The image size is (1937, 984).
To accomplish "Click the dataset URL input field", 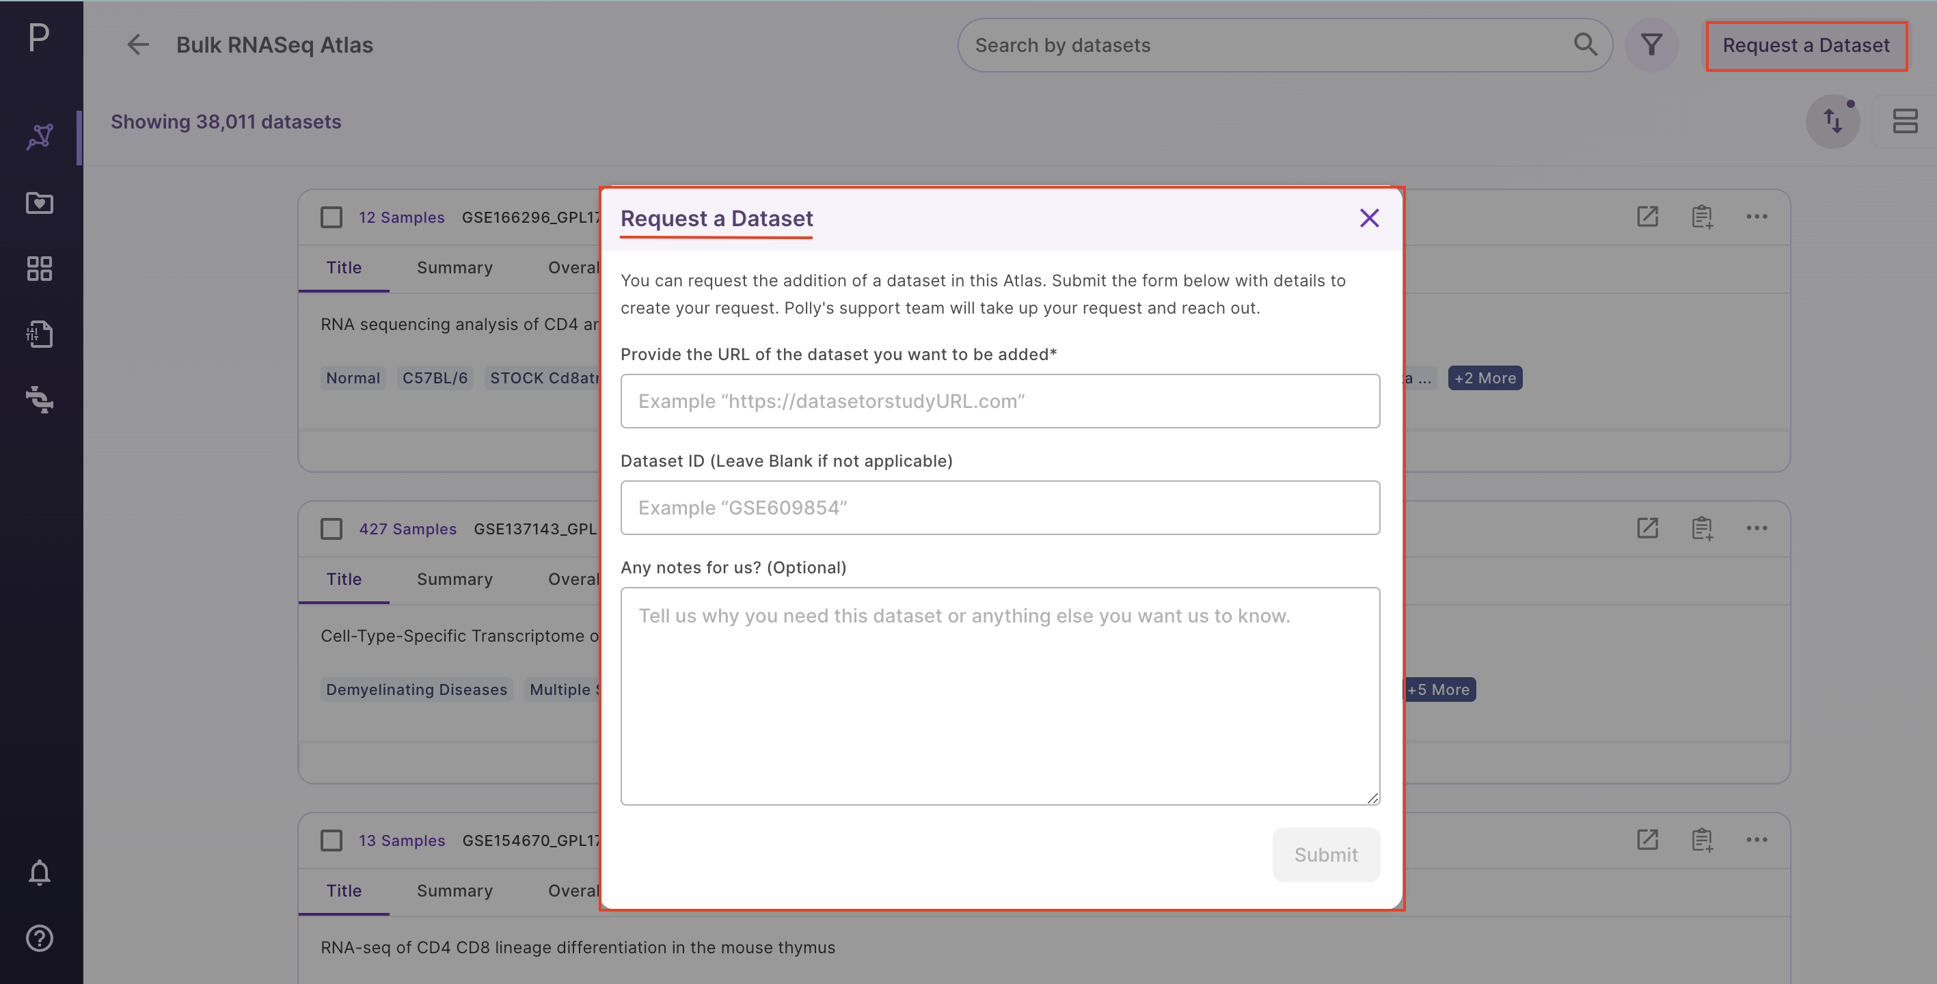I will point(1000,401).
